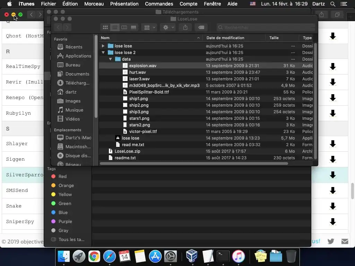
Task: Open the Twitter link in page footer
Action: (330, 241)
